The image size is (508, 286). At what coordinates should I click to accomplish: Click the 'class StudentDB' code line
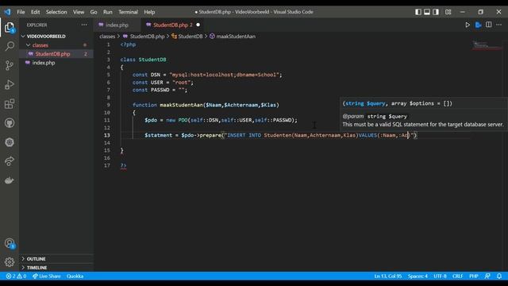click(x=143, y=60)
